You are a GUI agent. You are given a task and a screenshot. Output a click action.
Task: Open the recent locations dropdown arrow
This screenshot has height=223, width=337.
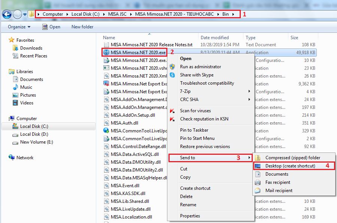pos(25,15)
